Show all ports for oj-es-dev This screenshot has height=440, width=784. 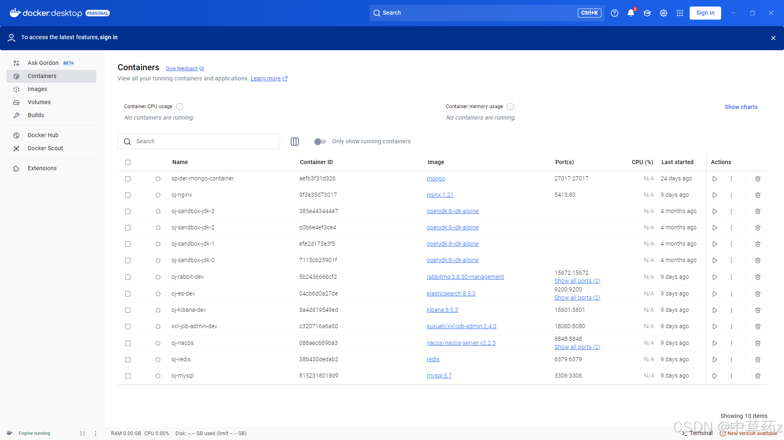coord(577,298)
